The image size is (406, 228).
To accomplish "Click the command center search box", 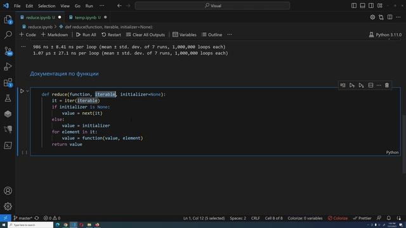I will point(213,6).
